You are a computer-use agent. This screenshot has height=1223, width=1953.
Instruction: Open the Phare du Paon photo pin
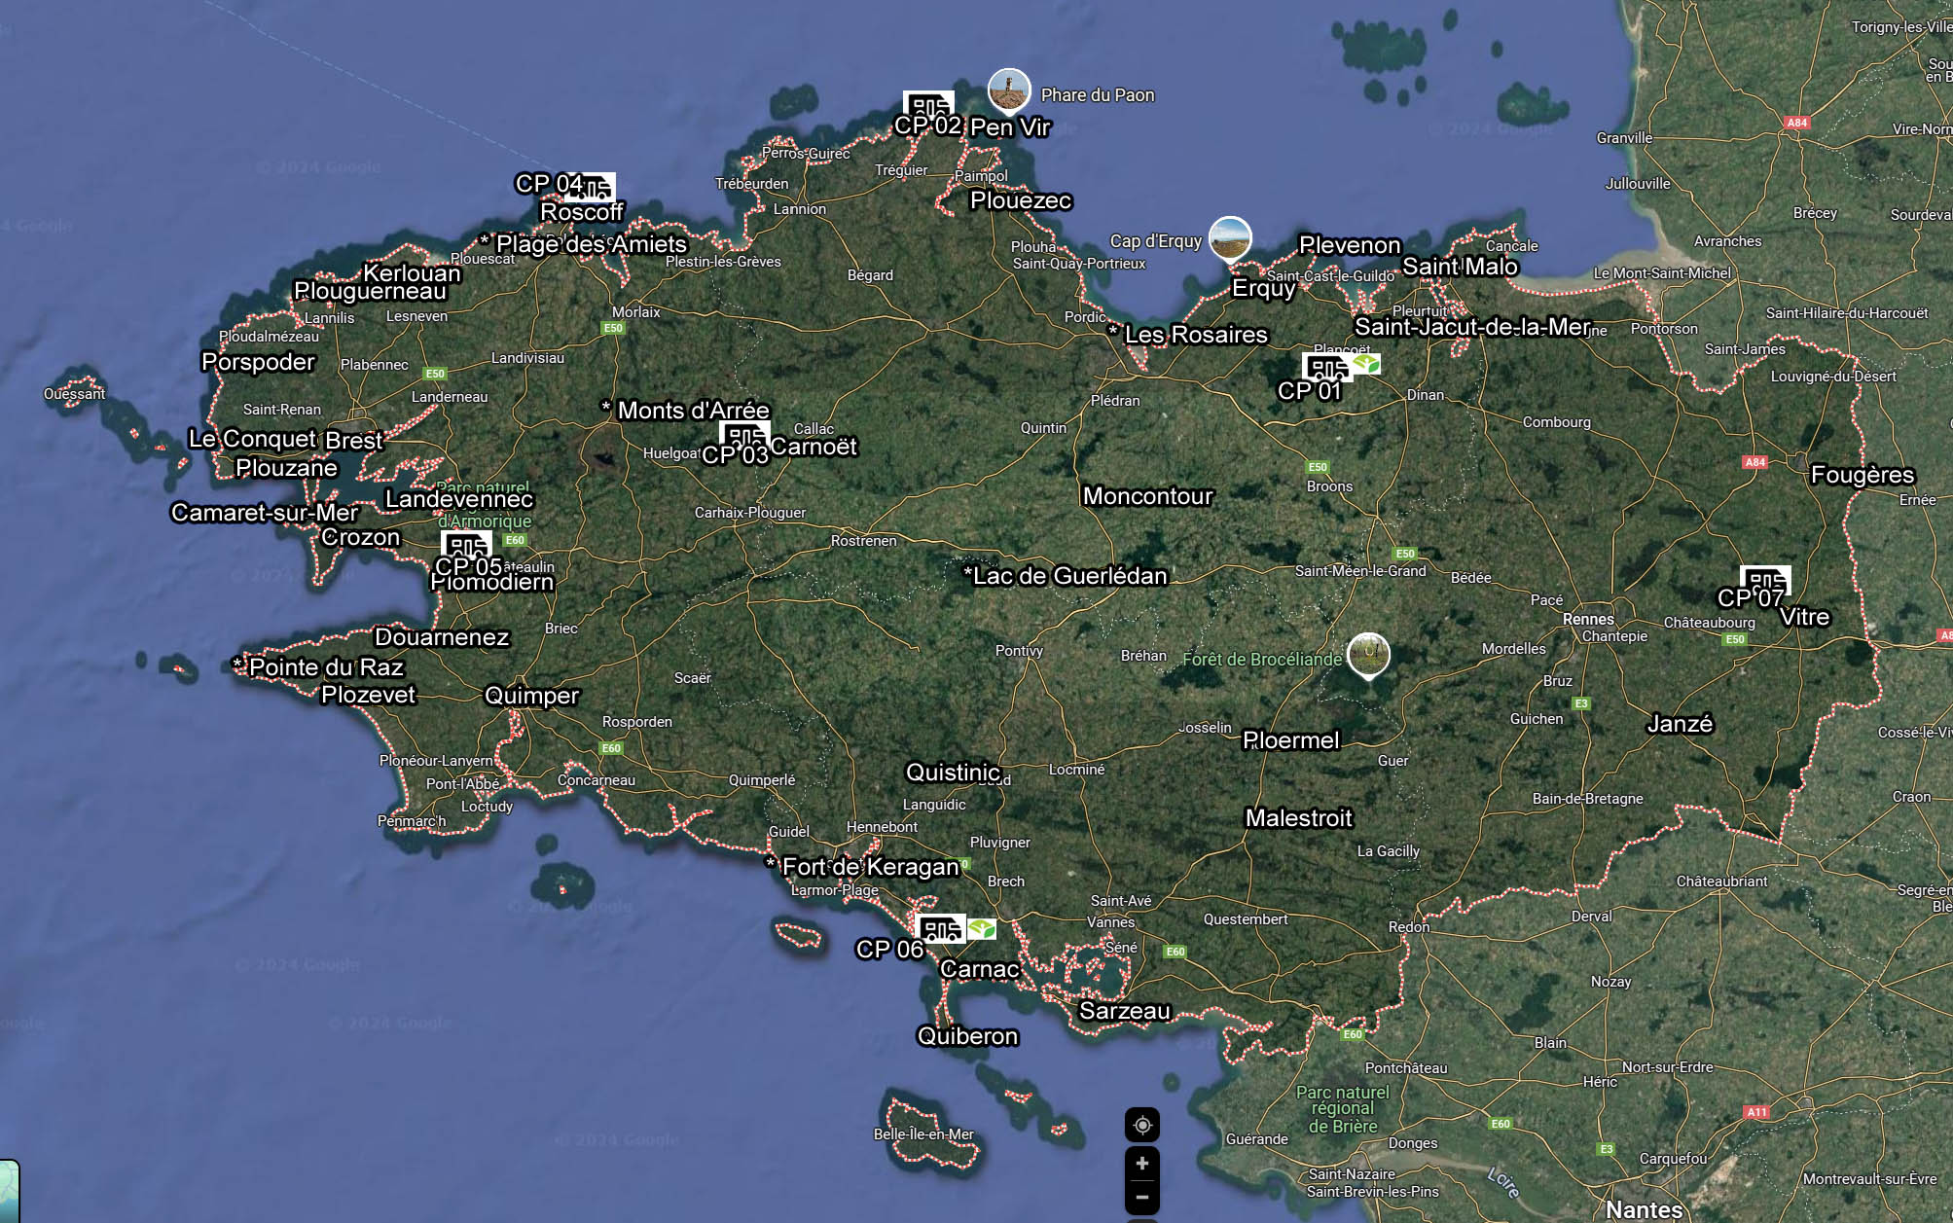pos(1009,90)
